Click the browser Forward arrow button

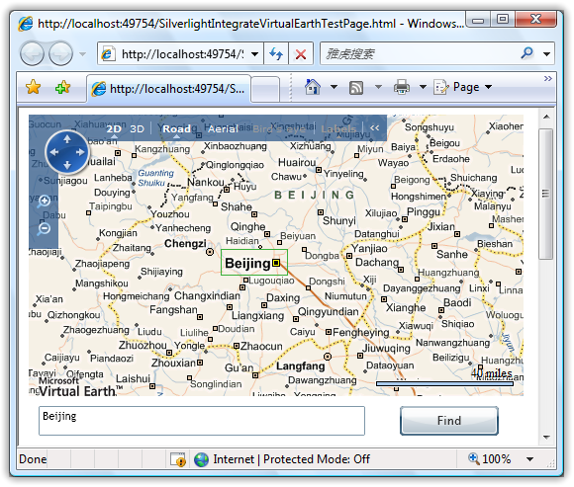pos(60,54)
